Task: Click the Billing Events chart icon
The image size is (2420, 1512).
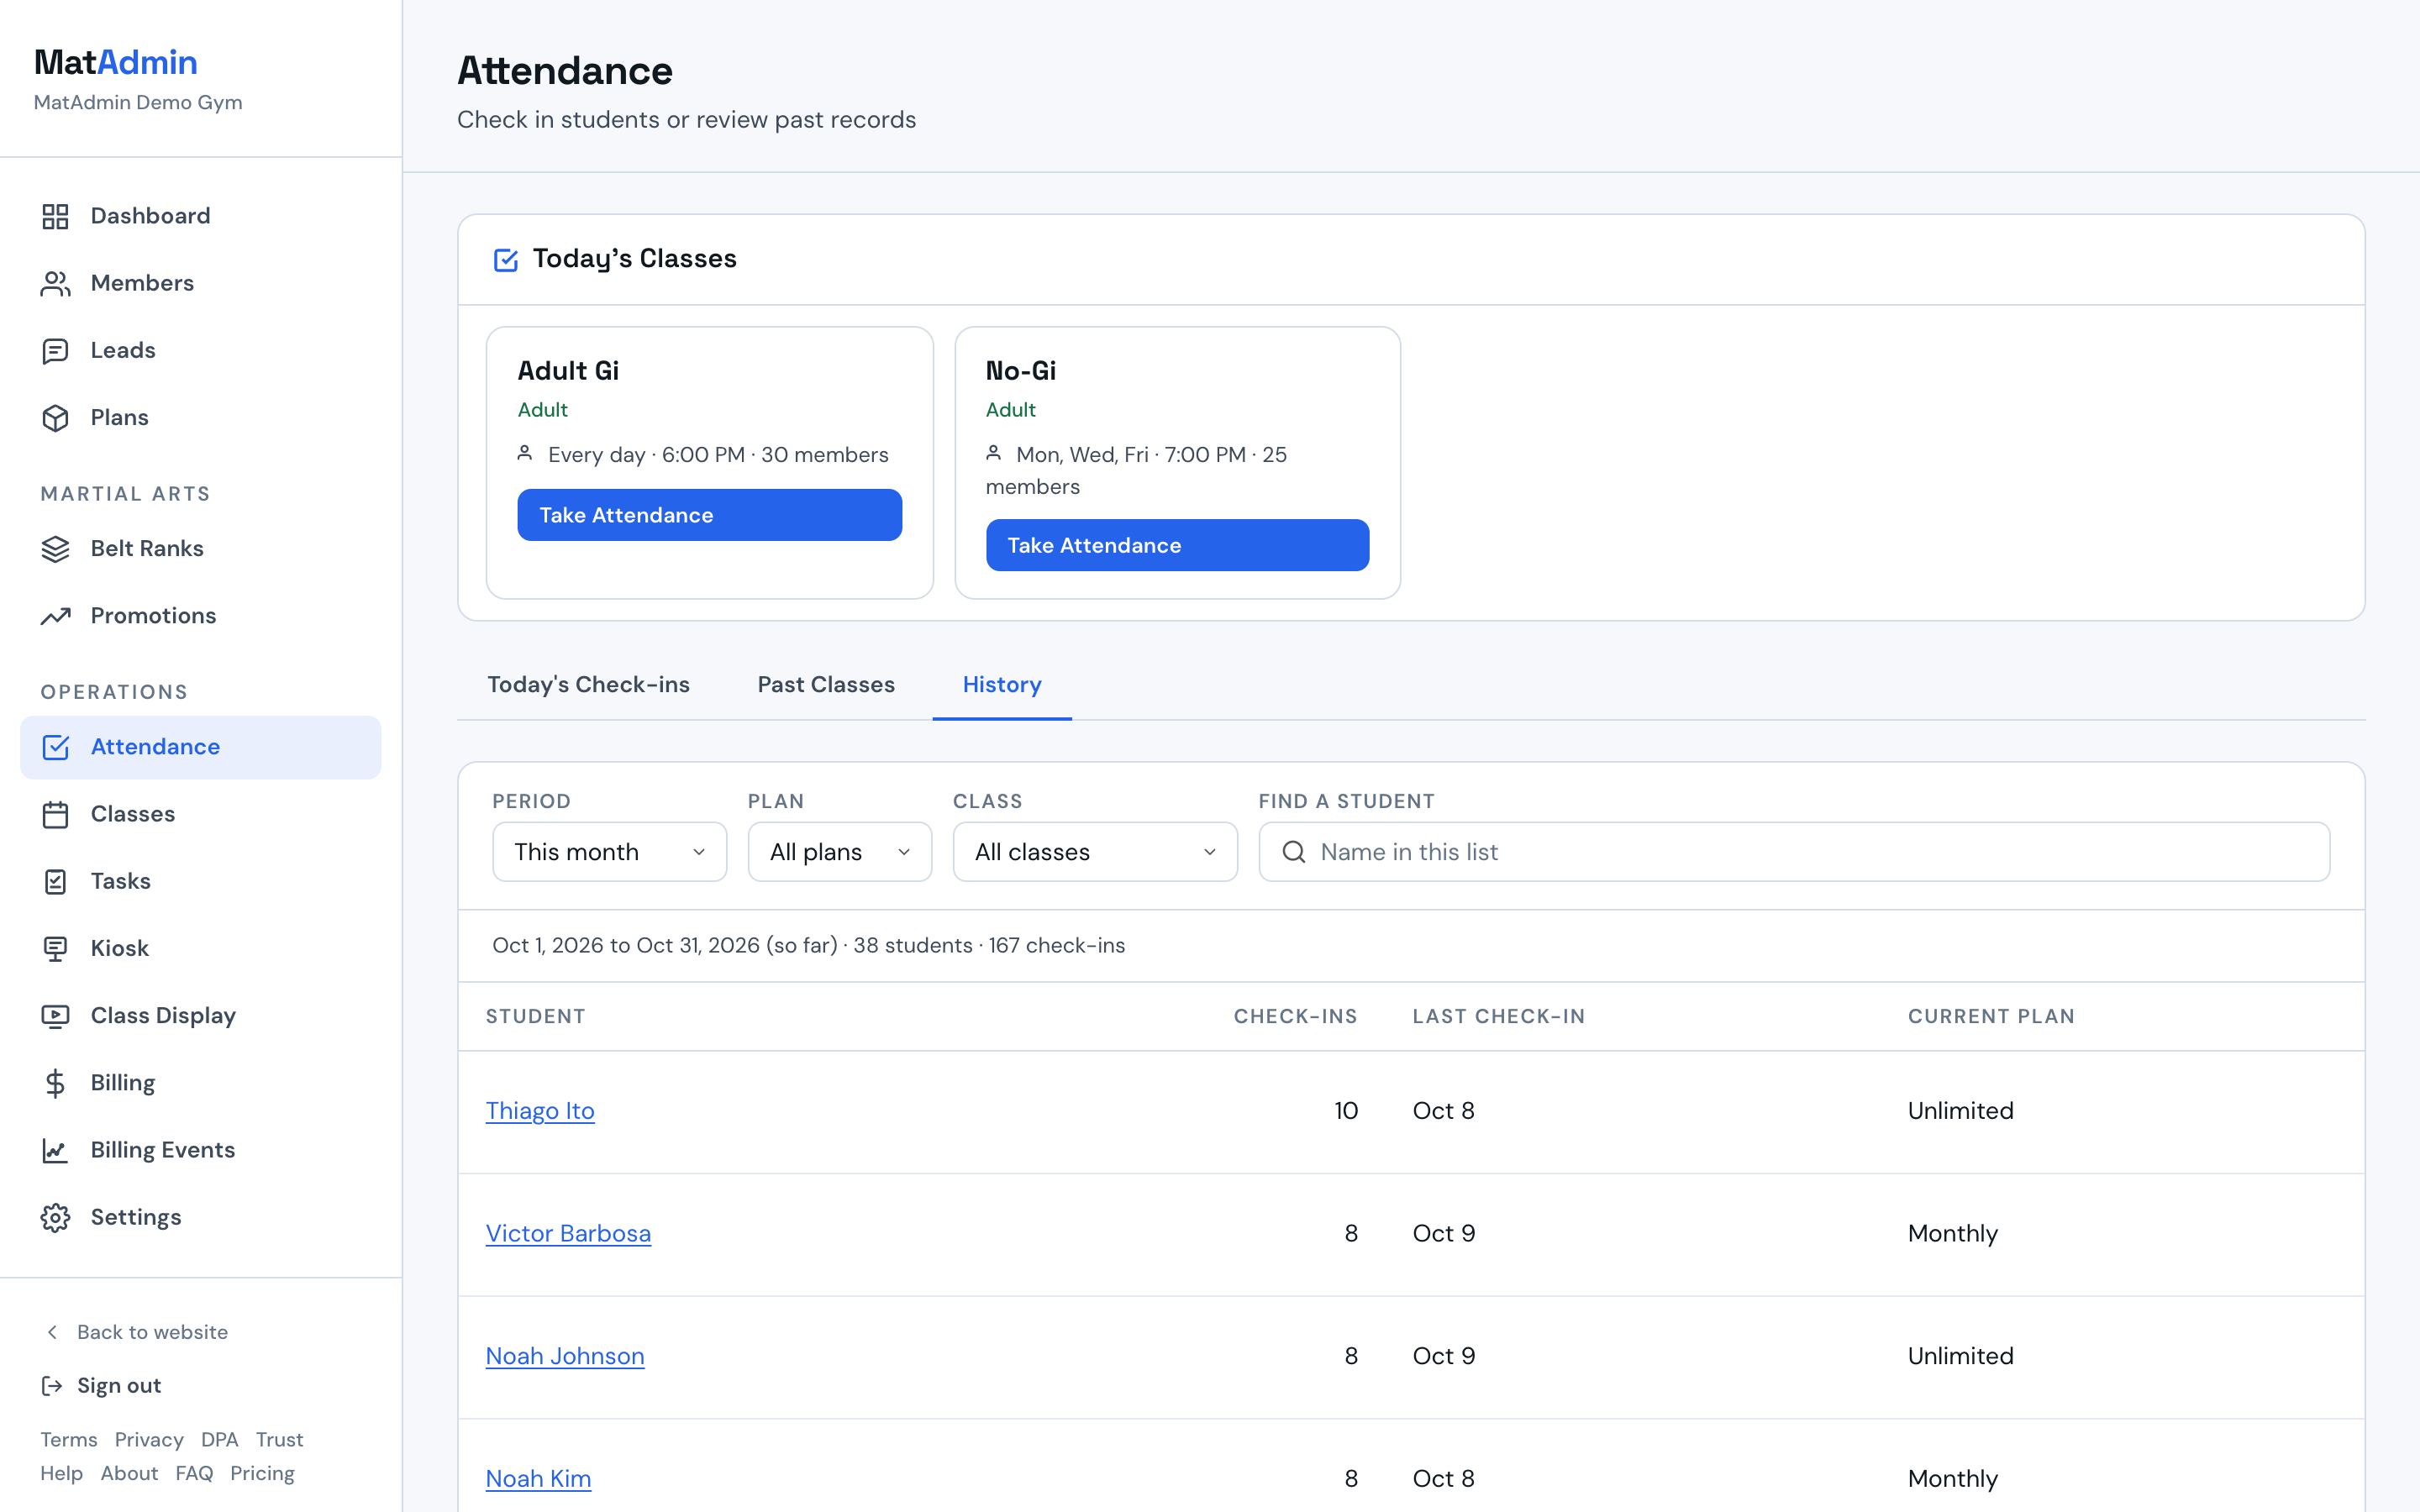Action: coord(55,1150)
